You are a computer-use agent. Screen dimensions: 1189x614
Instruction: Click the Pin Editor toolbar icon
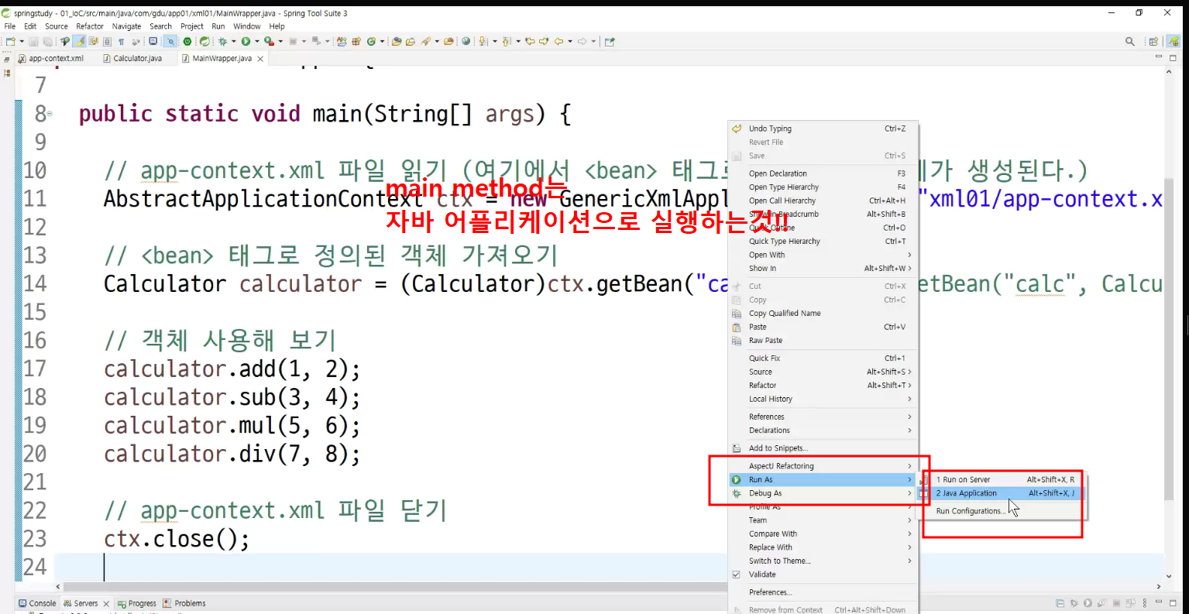610,41
